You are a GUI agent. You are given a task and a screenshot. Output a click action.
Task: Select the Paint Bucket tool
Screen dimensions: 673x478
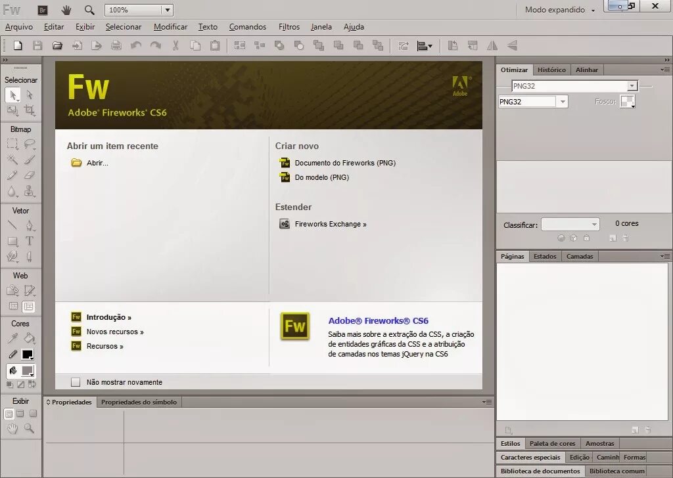[x=29, y=338]
